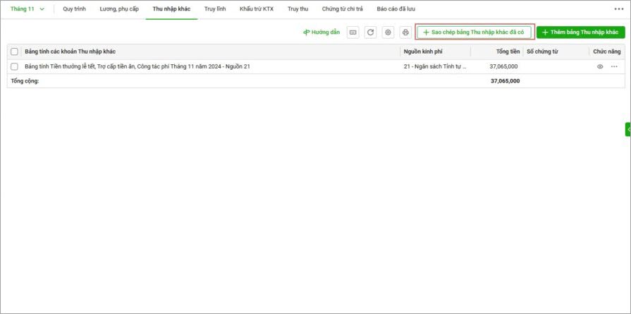The height and width of the screenshot is (314, 631).
Task: Tick the checkbox for Bảng tính Tiền thưởng row
Action: point(15,66)
